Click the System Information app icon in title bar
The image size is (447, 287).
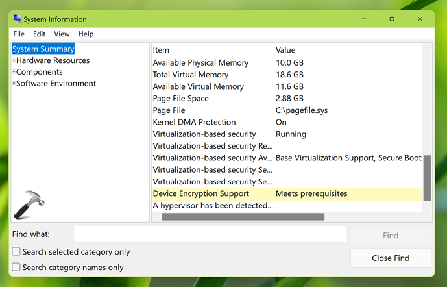[x=16, y=19]
